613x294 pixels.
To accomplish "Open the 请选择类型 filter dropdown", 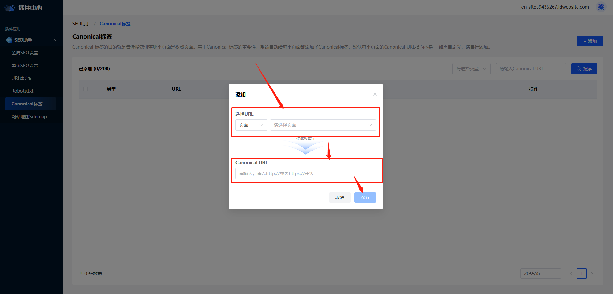I will (471, 69).
